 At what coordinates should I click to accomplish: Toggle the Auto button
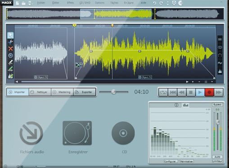point(217,157)
